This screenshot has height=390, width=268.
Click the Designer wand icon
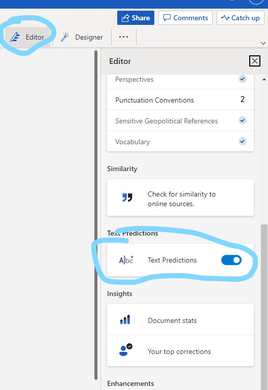point(64,37)
